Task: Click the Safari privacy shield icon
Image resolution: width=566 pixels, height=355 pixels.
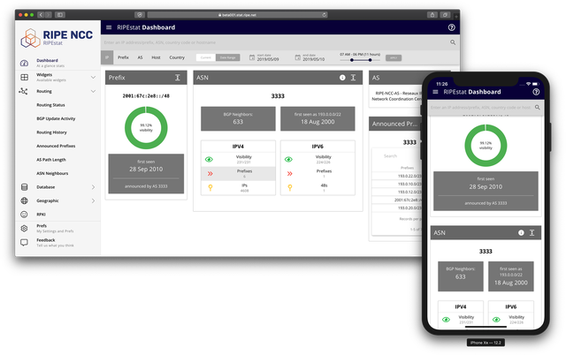Action: pyautogui.click(x=140, y=15)
